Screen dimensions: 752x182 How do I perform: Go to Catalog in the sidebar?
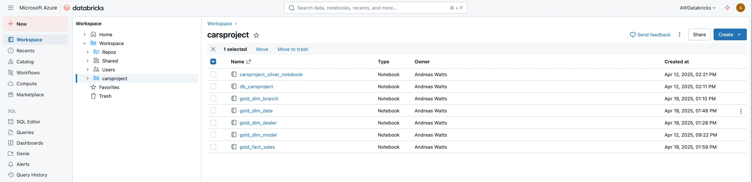click(x=25, y=62)
